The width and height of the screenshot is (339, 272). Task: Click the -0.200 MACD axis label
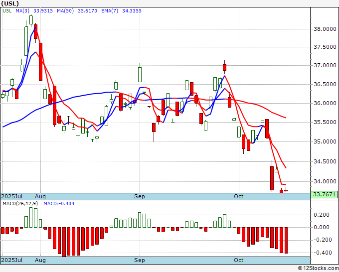coord(322,240)
